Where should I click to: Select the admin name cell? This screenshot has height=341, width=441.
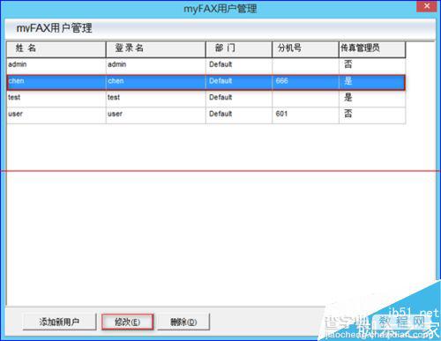(x=56, y=65)
